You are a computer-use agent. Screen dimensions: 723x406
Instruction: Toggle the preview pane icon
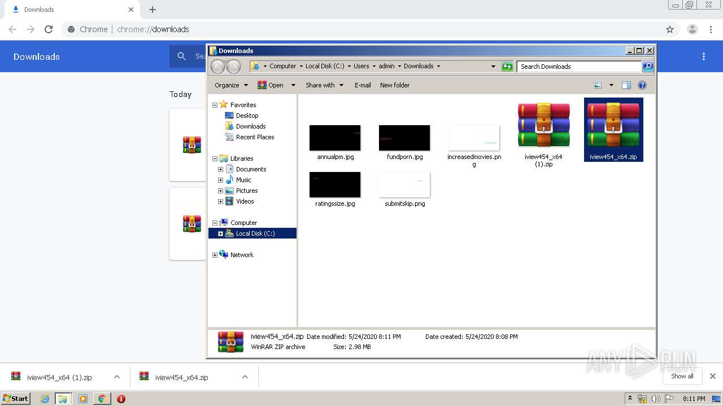[626, 85]
